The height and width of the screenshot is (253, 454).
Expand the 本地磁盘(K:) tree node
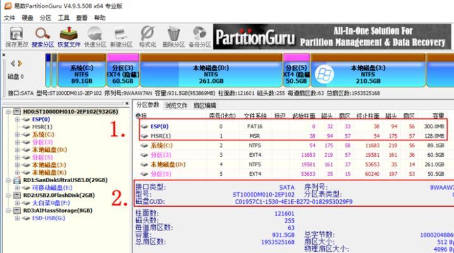tap(17, 173)
